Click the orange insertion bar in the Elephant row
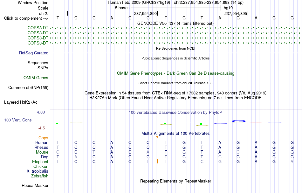This screenshot has width=302, height=193. coord(158,161)
